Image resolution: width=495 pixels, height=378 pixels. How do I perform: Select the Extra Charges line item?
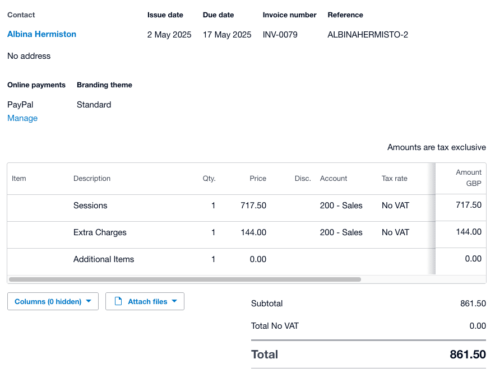point(100,232)
